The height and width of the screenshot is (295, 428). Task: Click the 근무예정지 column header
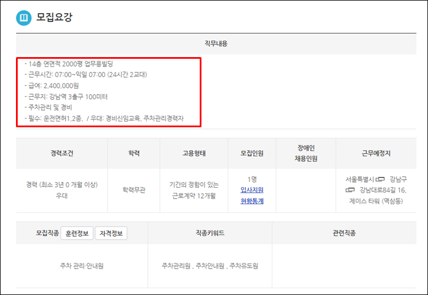click(376, 153)
